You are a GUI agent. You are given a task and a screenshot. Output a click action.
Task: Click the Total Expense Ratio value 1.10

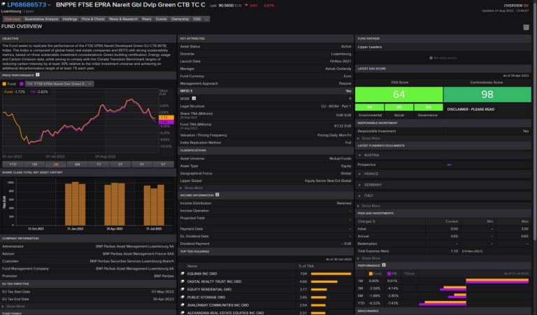(454, 251)
